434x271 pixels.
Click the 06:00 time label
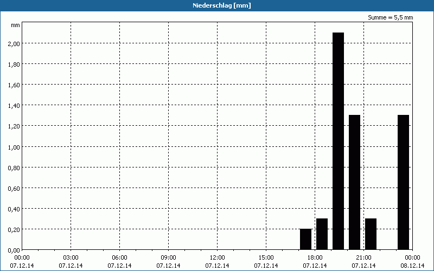(x=119, y=258)
